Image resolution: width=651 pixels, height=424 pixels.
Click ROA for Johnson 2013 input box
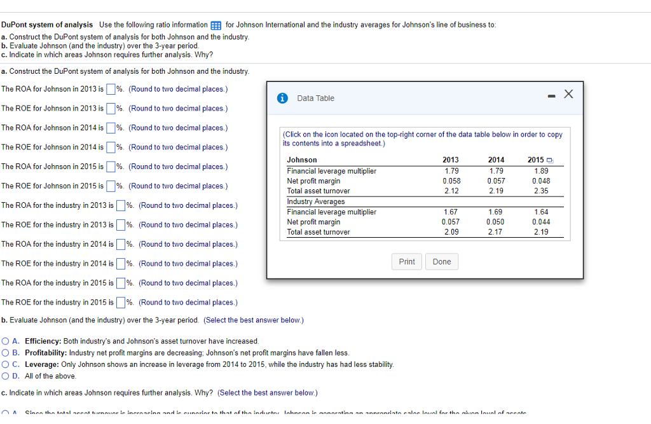111,89
